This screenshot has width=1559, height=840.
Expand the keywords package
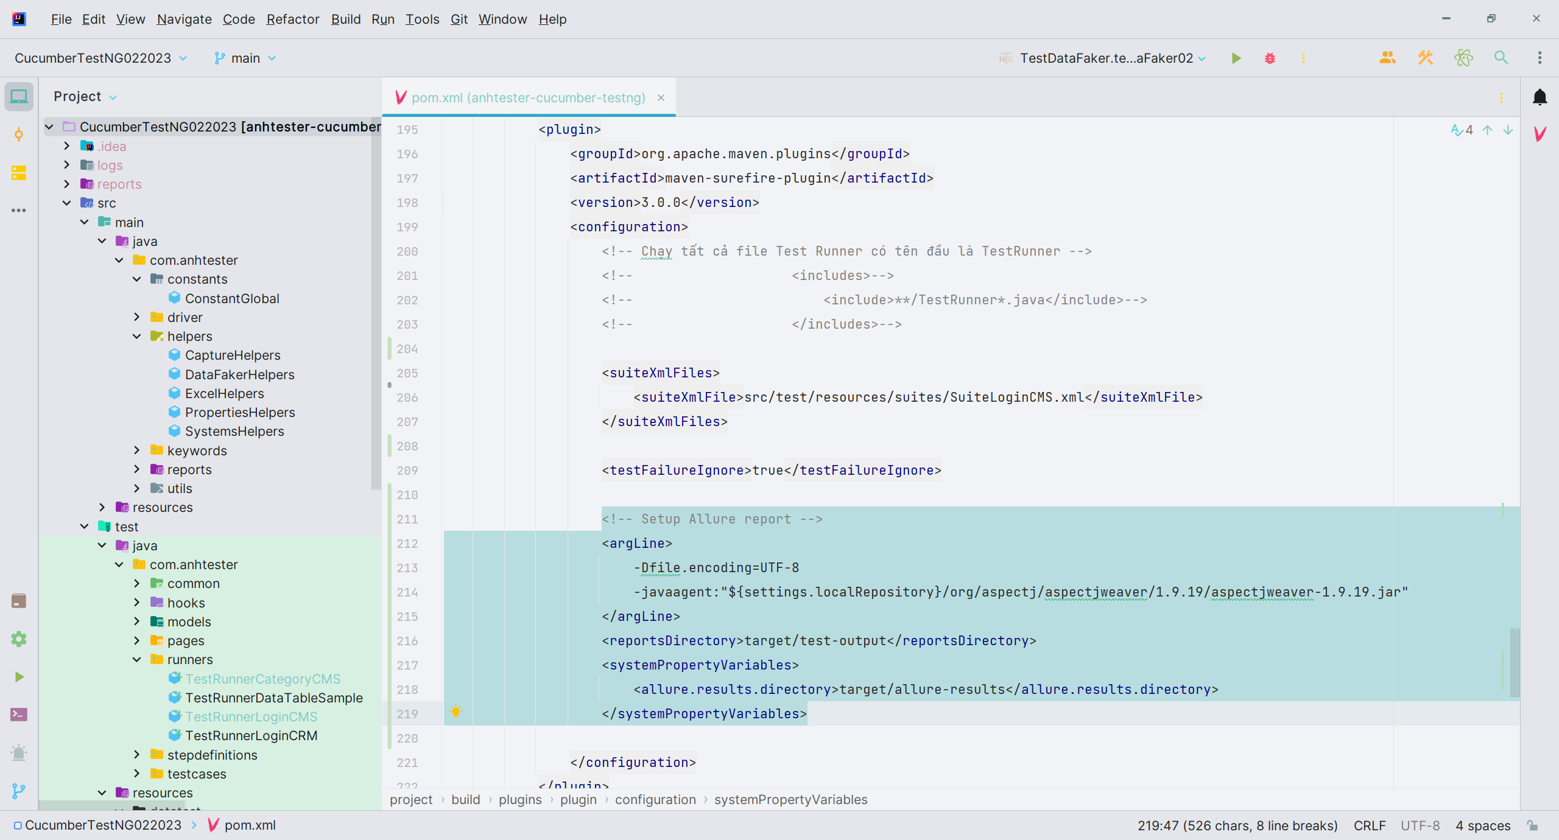[137, 450]
